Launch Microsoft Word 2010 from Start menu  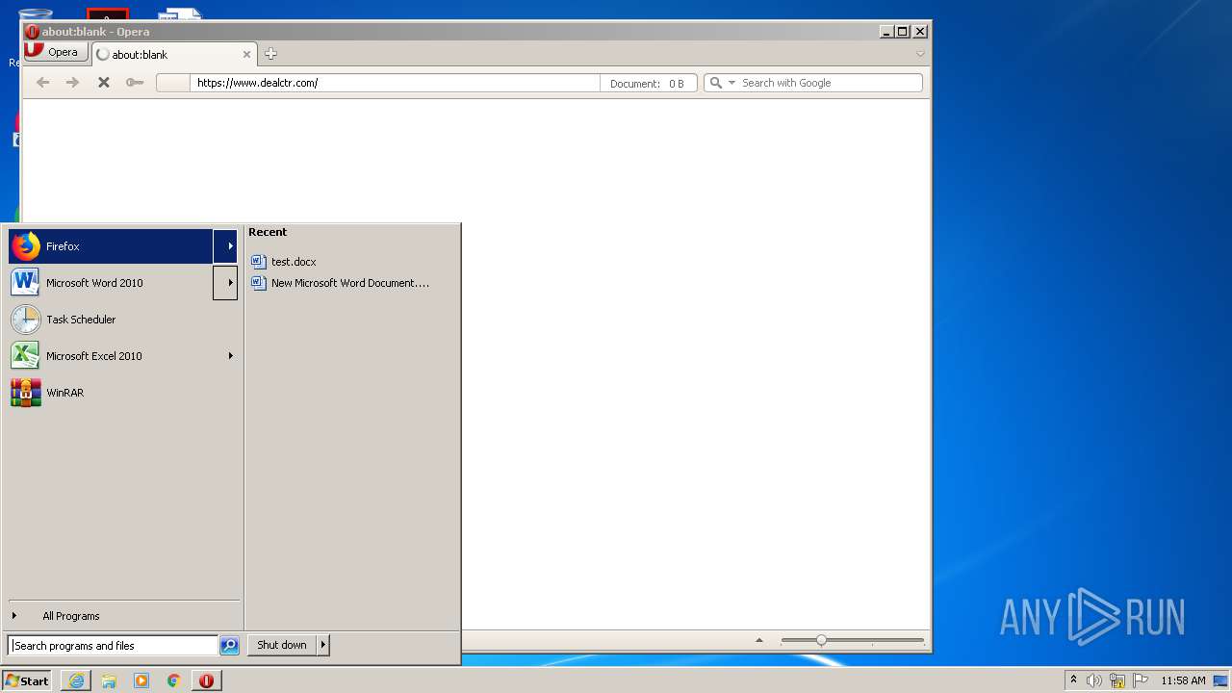111,283
